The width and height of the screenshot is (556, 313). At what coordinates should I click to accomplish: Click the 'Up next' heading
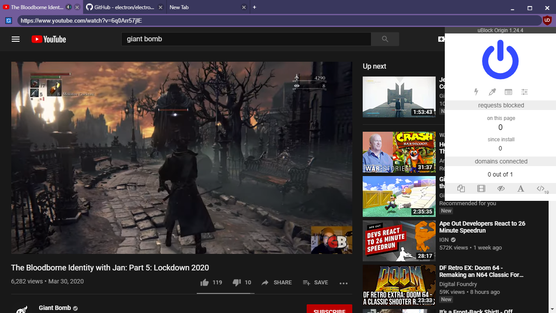click(x=374, y=67)
